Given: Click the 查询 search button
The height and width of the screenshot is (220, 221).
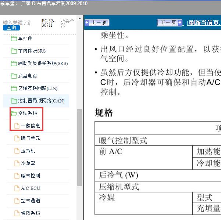Looking at the screenshot, I should pyautogui.click(x=11, y=28).
